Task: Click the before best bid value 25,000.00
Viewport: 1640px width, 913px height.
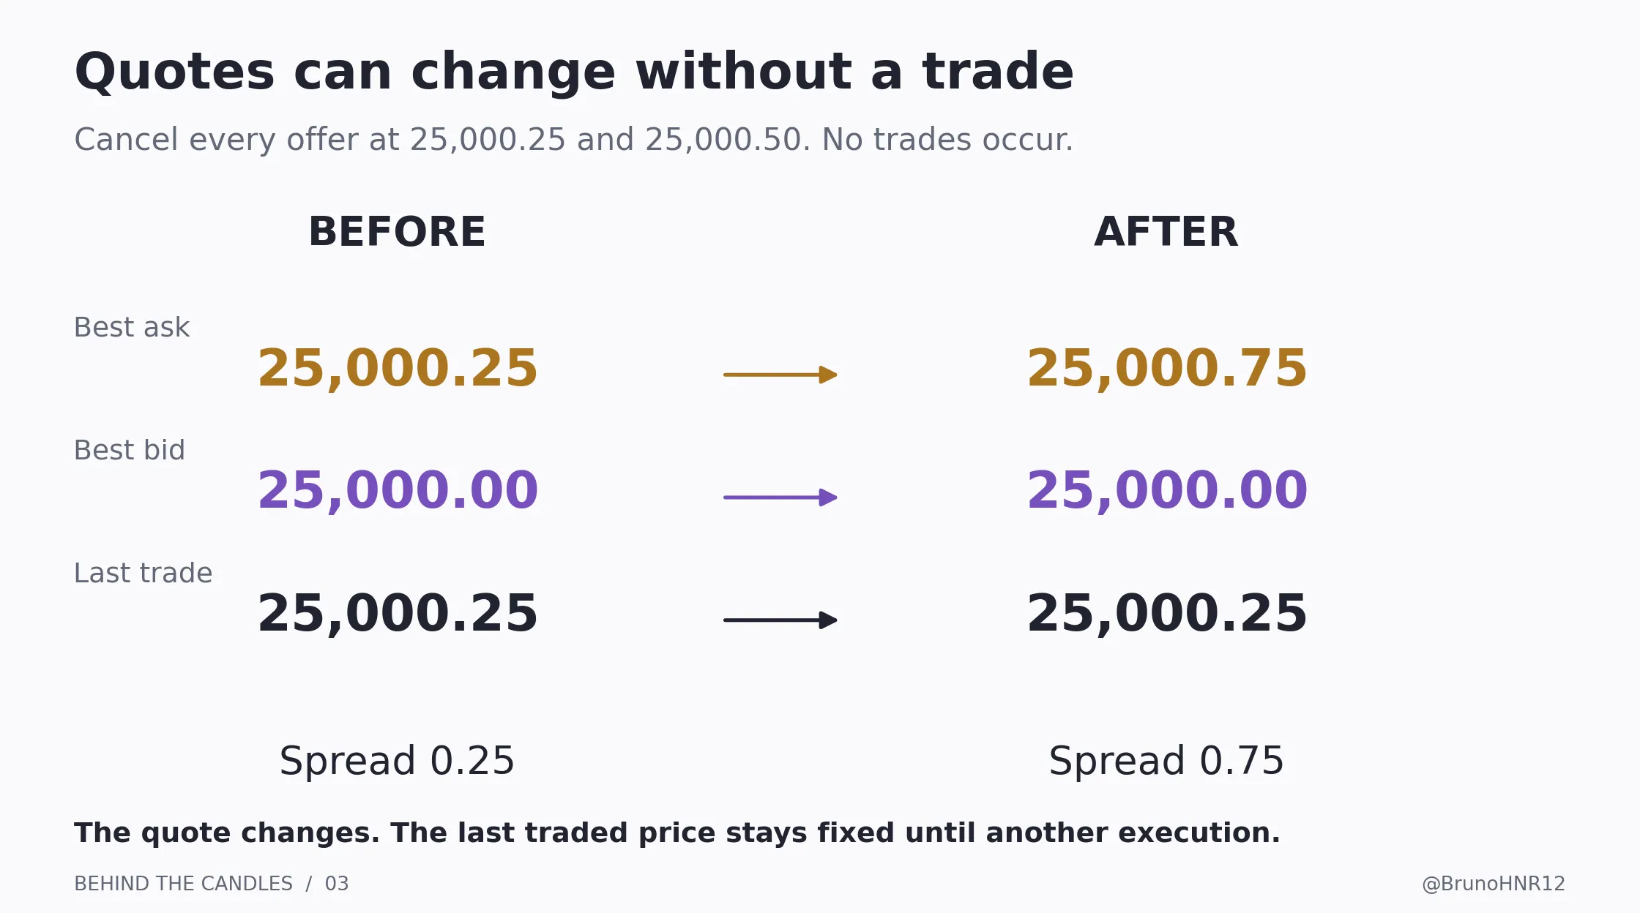Action: point(398,491)
